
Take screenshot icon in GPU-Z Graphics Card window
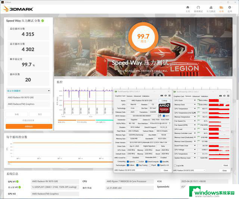tap(162, 96)
